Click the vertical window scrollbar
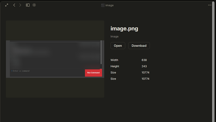This screenshot has height=122, width=216. (x=213, y=62)
